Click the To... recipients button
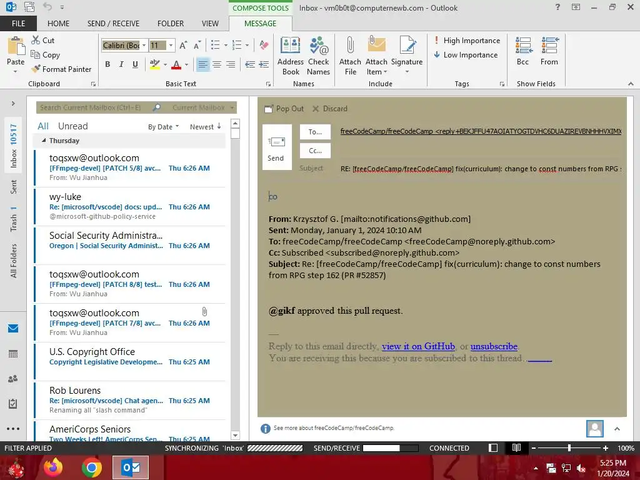The image size is (640, 480). (315, 132)
